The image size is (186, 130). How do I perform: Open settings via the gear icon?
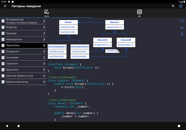tap(181, 6)
